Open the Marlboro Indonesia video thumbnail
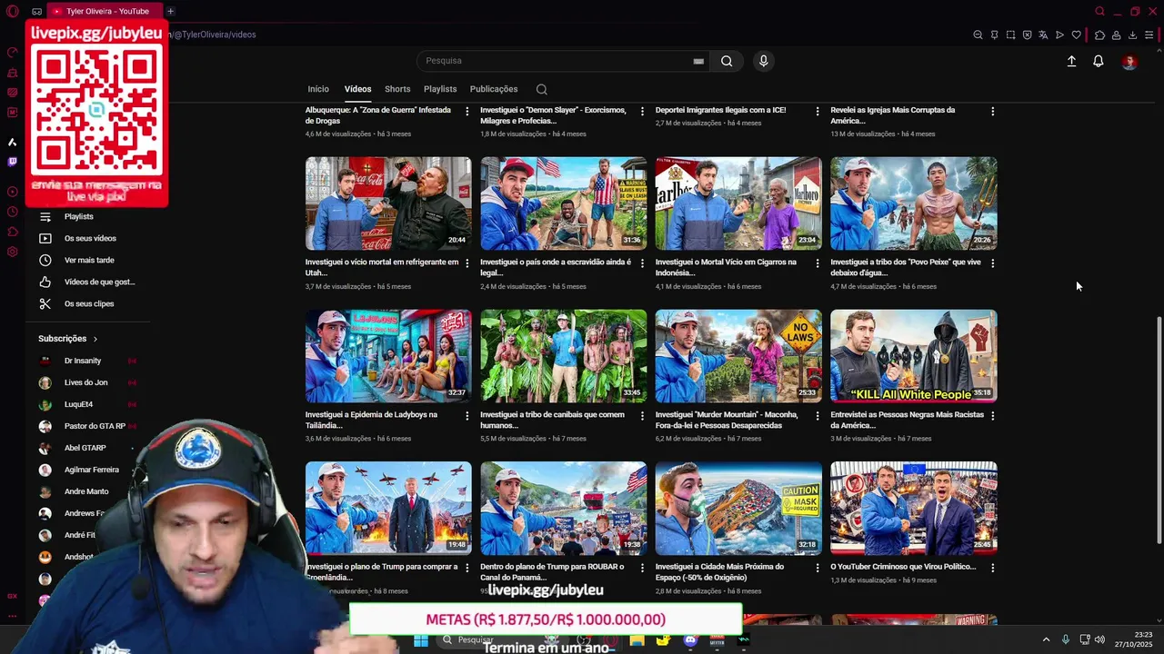Viewport: 1164px width, 654px height. pyautogui.click(x=738, y=203)
